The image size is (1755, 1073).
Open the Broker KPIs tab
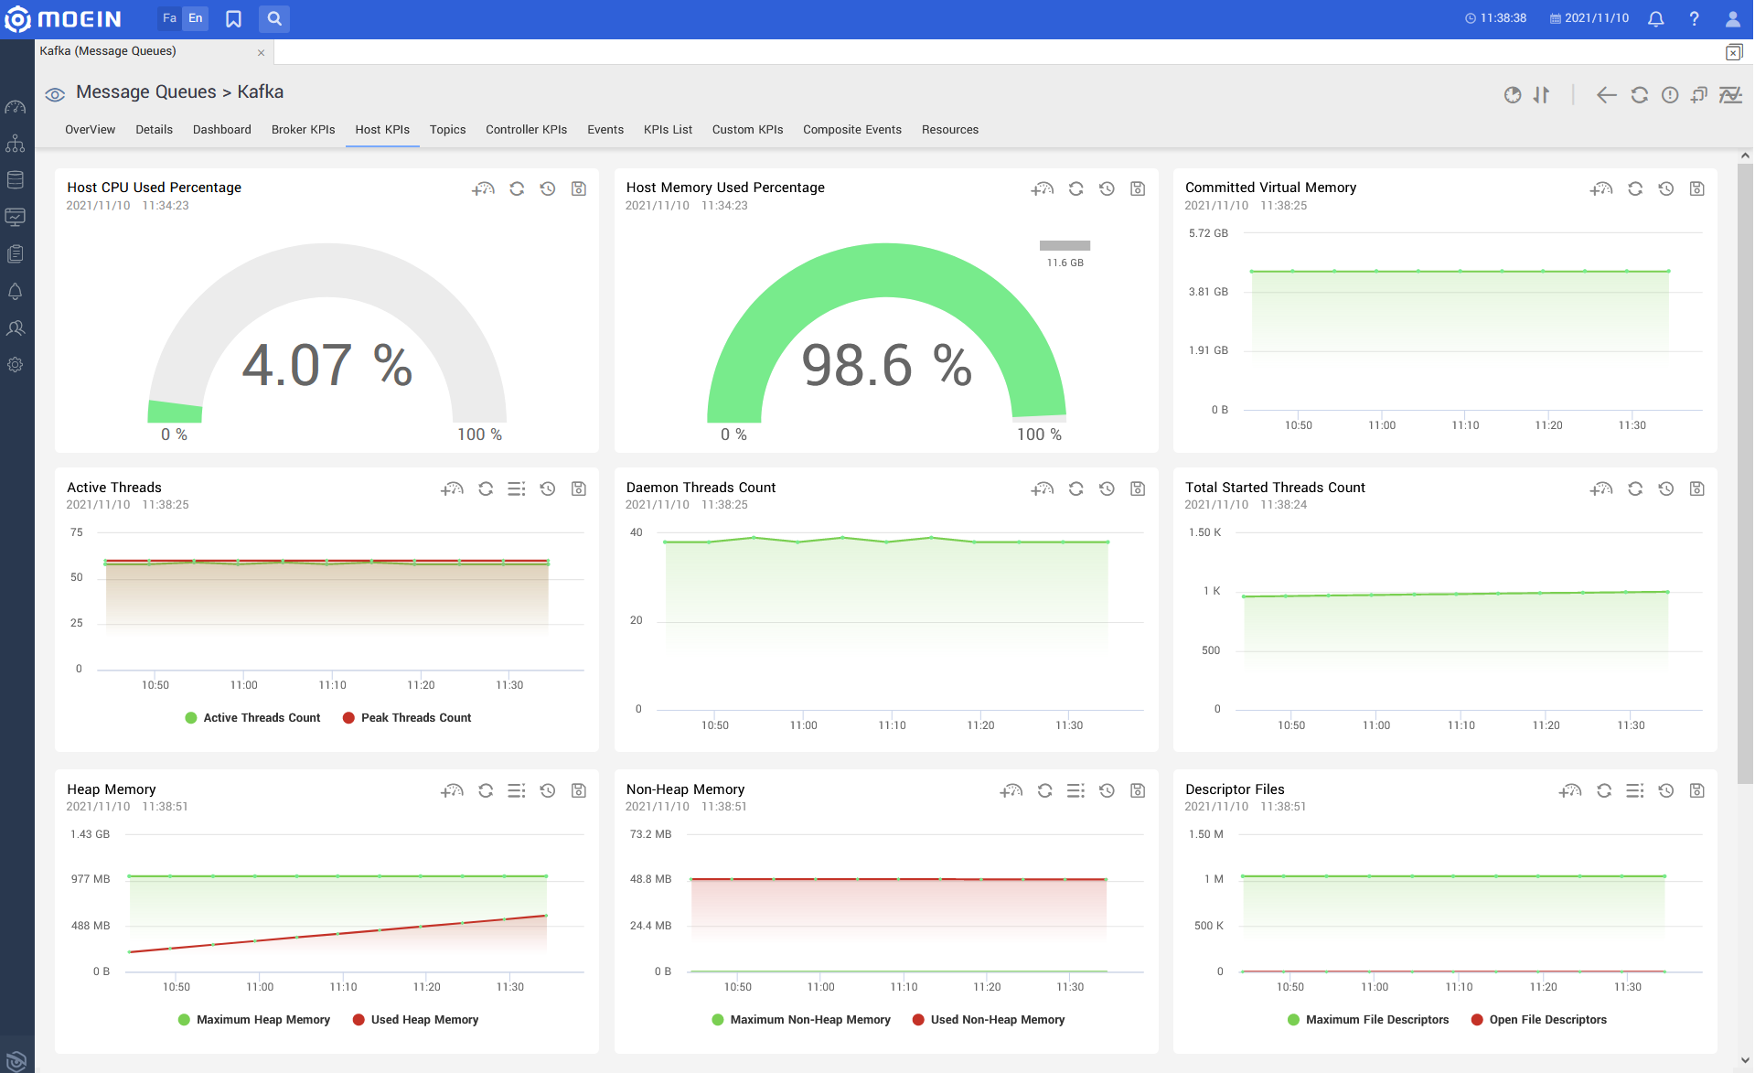click(304, 130)
